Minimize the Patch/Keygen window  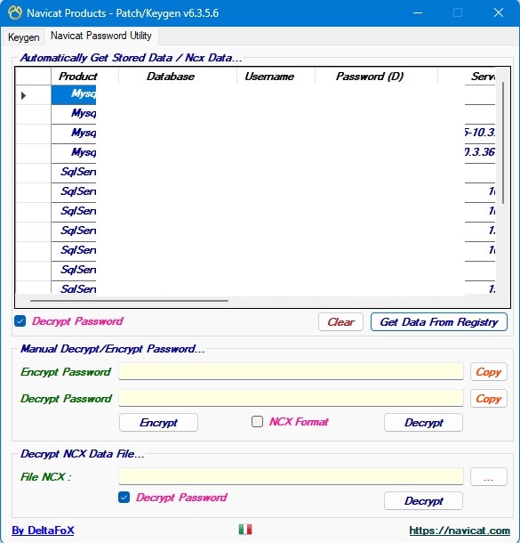[x=418, y=12]
